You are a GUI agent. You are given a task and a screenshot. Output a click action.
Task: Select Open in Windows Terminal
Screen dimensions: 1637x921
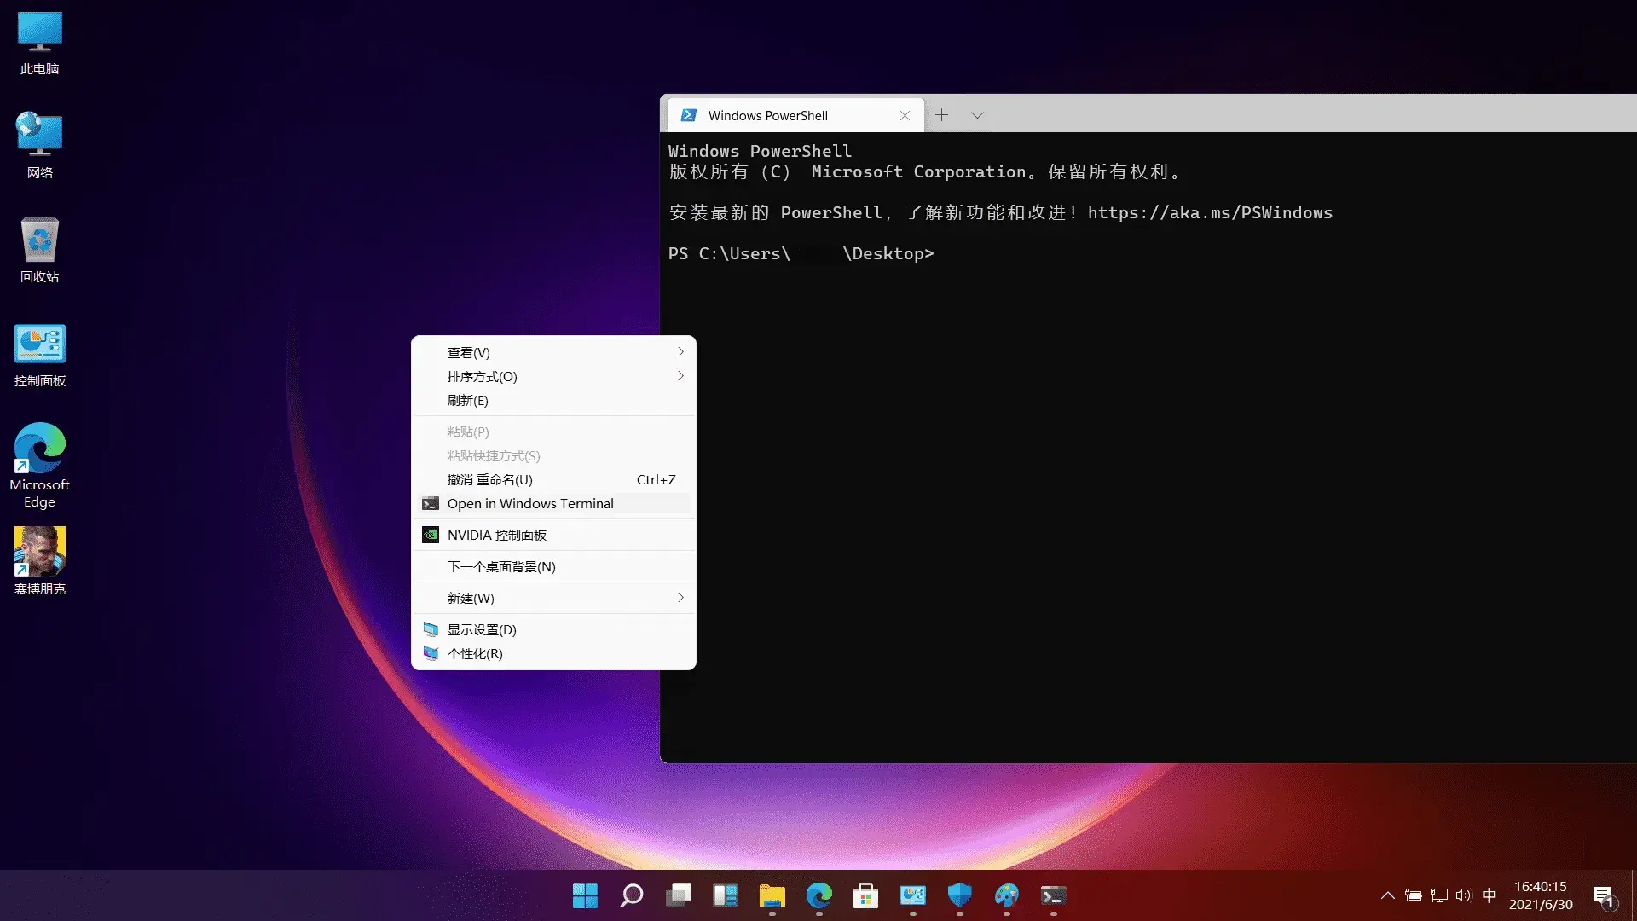pyautogui.click(x=553, y=503)
